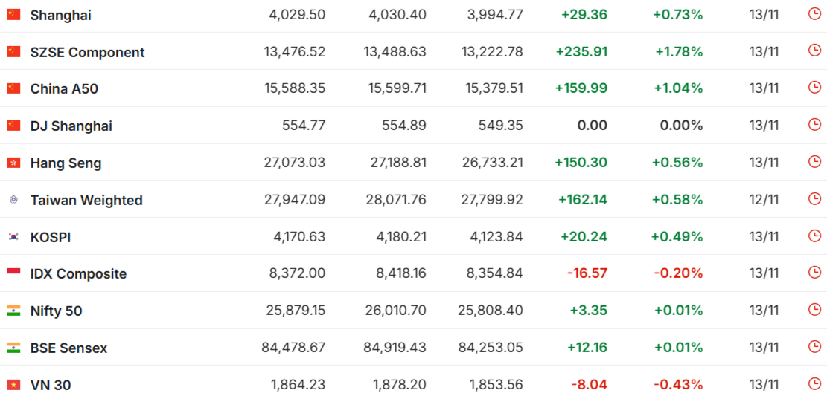Click the BSE Sensex +0.01% change value
The image size is (827, 396).
click(x=677, y=348)
